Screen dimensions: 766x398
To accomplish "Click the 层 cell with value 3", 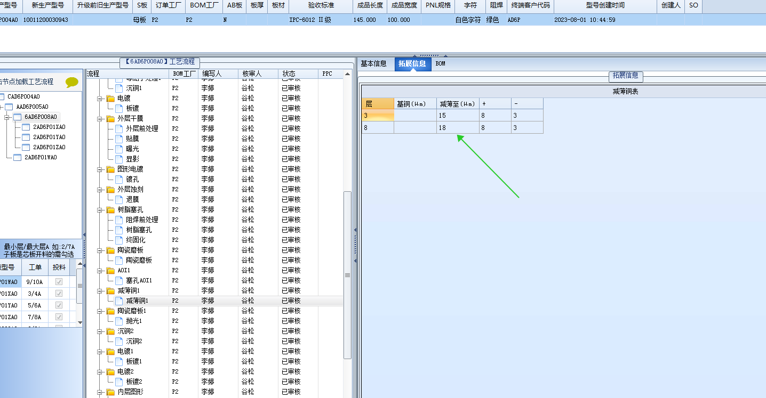I will pyautogui.click(x=378, y=115).
